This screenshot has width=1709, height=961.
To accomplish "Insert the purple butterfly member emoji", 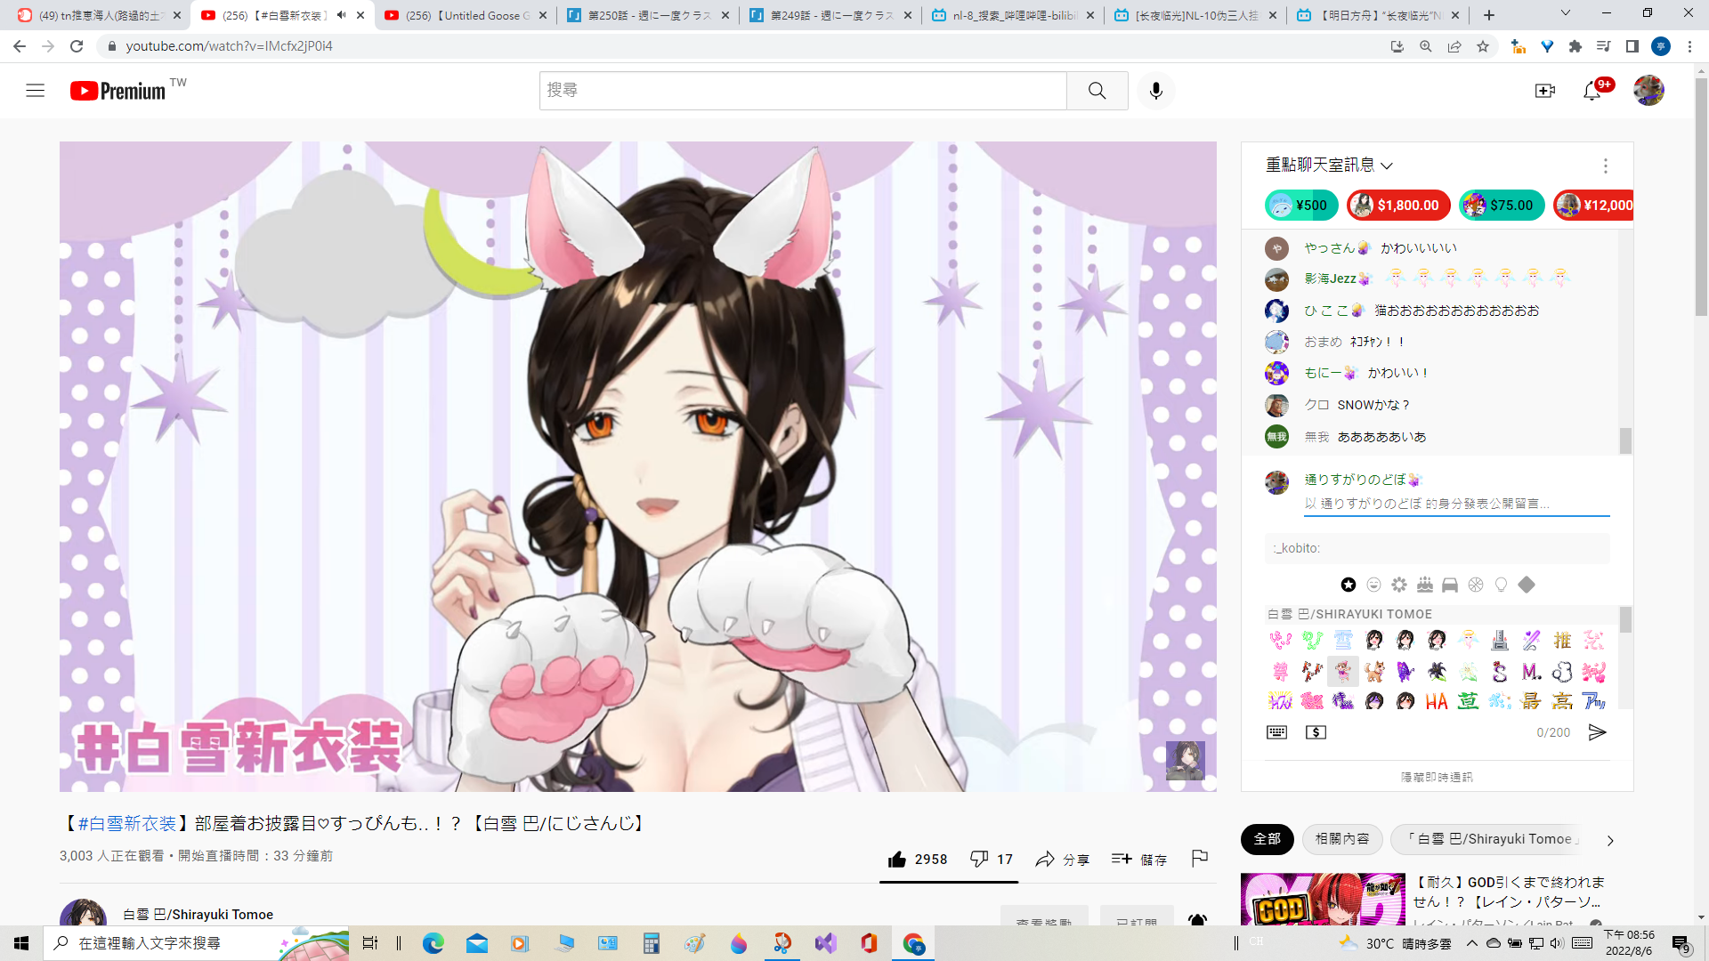I will pos(1405,671).
